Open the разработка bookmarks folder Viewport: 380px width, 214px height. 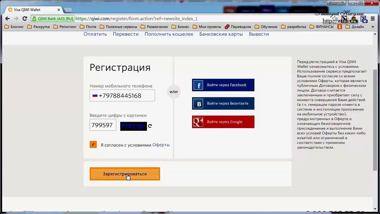[x=294, y=27]
